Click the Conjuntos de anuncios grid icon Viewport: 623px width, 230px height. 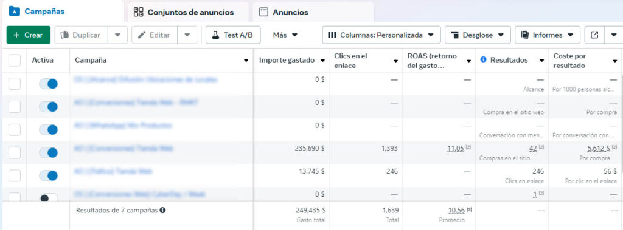[138, 12]
